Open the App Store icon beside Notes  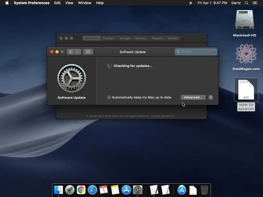[x=126, y=190]
